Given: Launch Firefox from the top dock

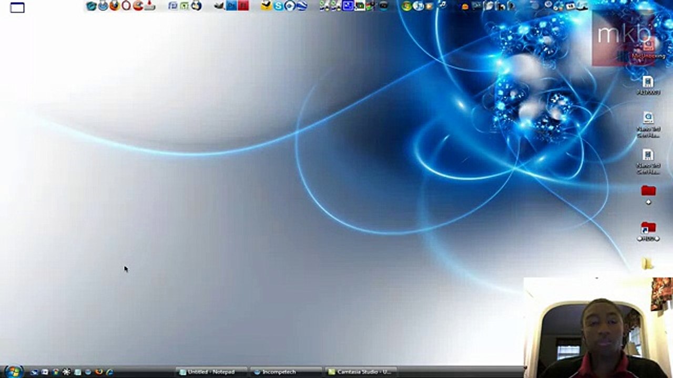Looking at the screenshot, I should pos(115,6).
